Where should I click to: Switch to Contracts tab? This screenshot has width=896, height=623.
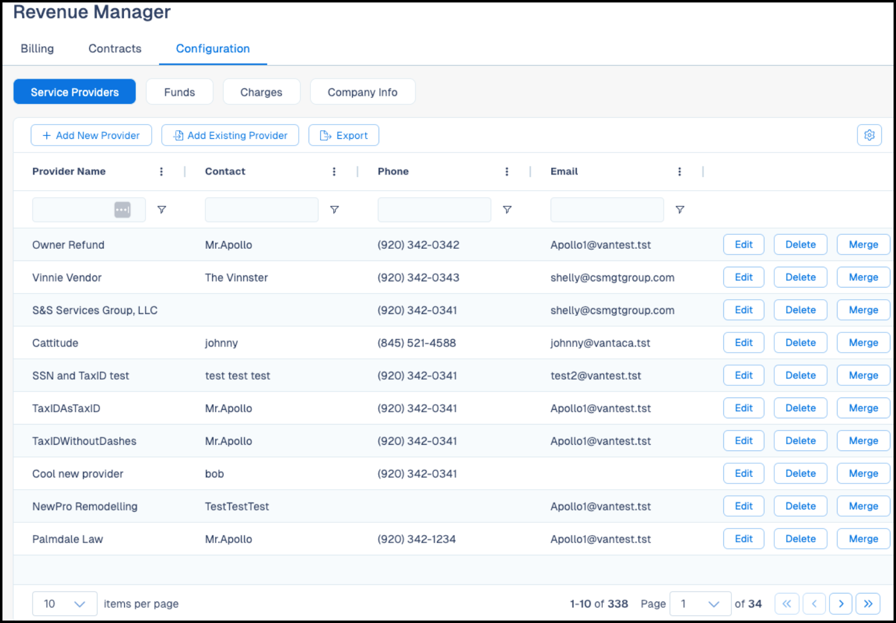point(115,49)
